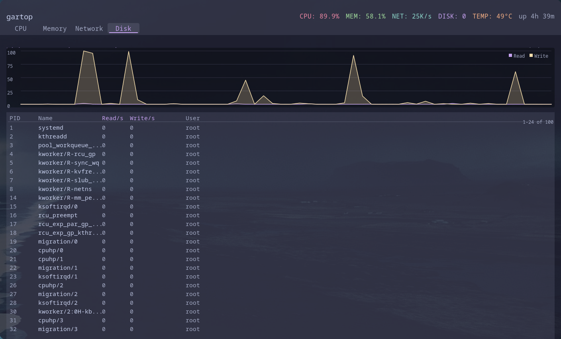Click the NET 25K/s status indicator
This screenshot has width=561, height=339.
412,16
